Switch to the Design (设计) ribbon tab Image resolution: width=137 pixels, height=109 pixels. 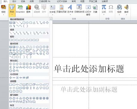tap(14, 1)
